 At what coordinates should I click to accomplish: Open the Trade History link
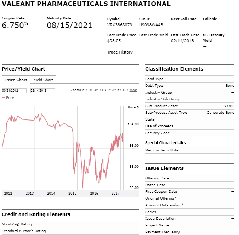(x=120, y=52)
